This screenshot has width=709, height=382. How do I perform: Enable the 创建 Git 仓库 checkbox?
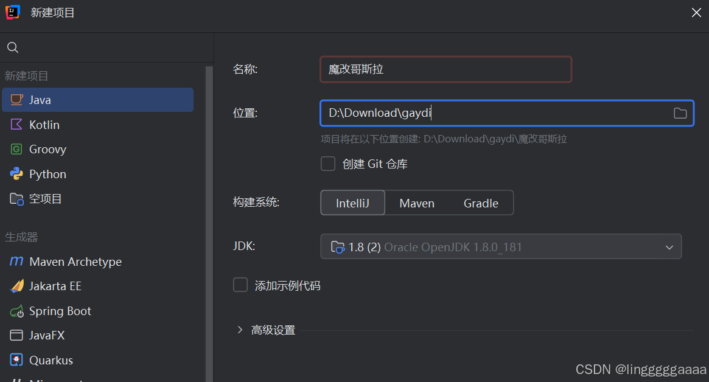(x=328, y=164)
